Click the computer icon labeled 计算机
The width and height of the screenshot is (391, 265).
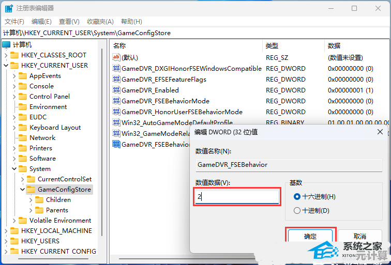click(6, 45)
